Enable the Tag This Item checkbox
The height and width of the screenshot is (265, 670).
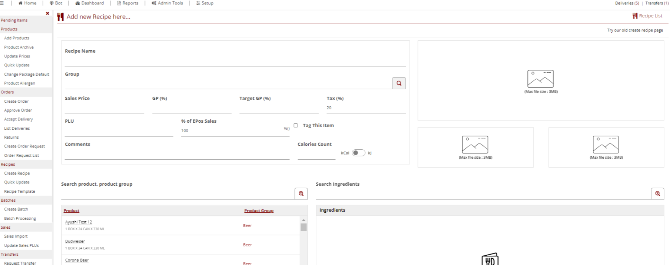coord(296,126)
